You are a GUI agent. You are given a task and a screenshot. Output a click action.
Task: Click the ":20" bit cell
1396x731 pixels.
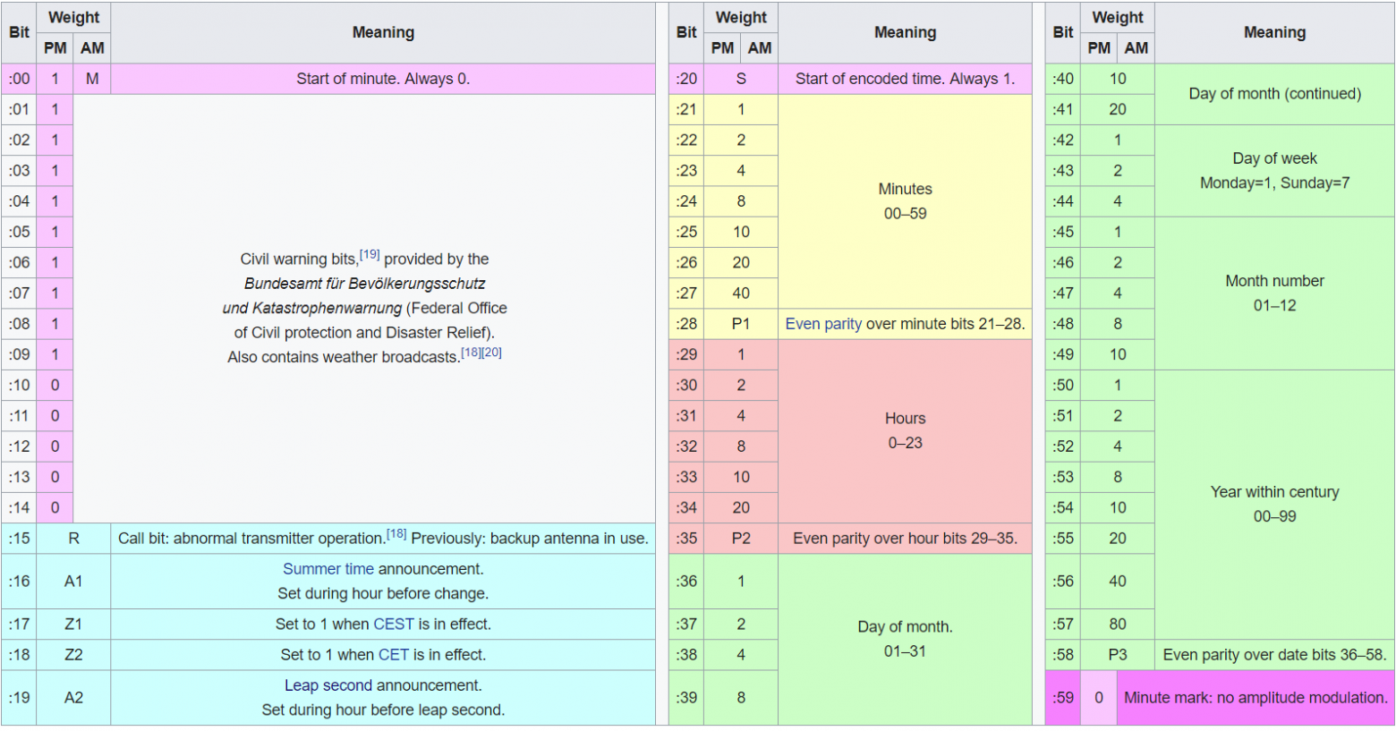point(686,79)
